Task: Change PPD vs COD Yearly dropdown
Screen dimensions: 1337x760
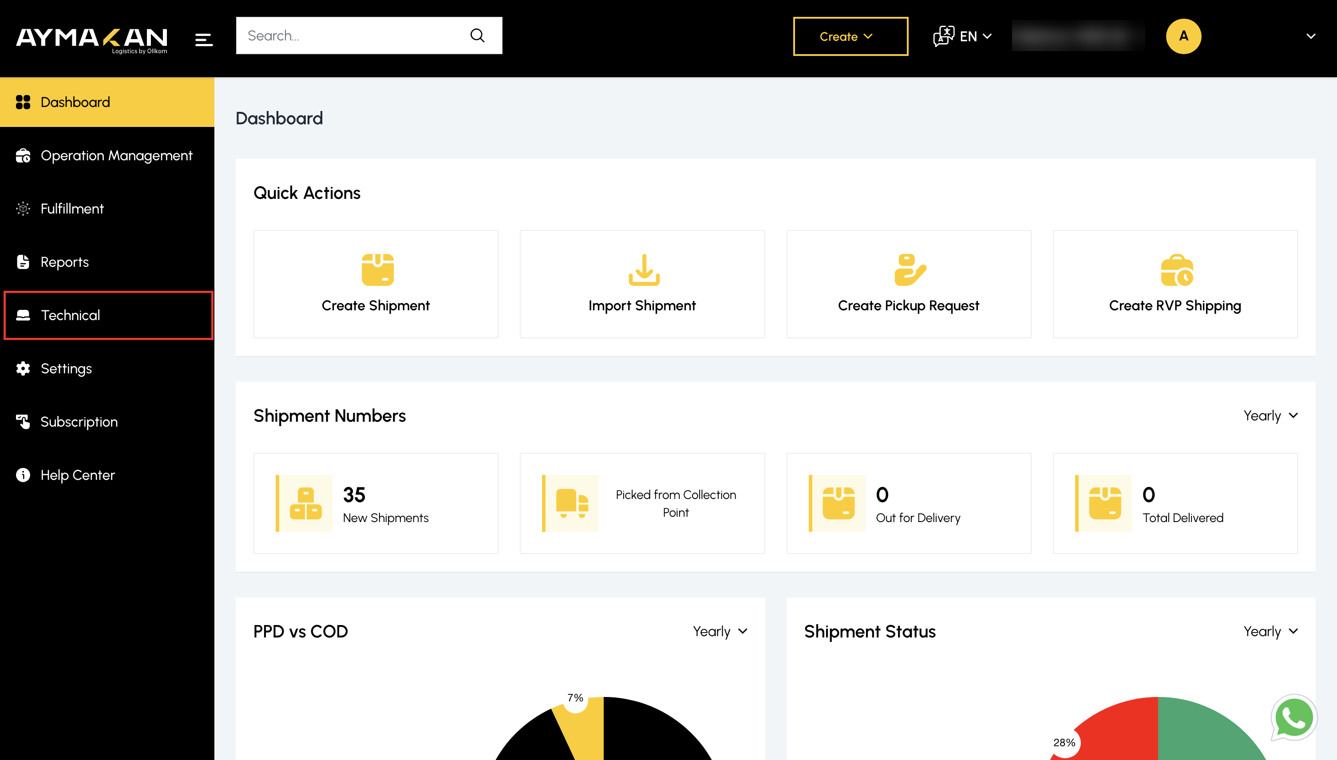Action: click(720, 631)
